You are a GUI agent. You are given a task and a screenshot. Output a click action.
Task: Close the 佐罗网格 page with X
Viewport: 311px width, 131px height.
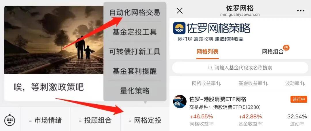point(179,11)
